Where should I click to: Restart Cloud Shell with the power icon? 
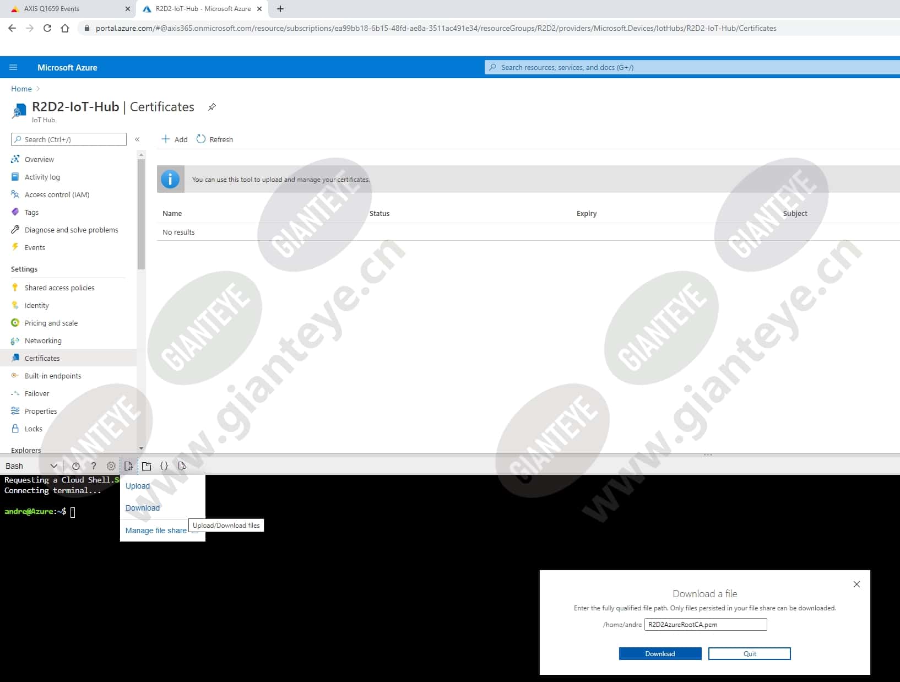tap(76, 466)
